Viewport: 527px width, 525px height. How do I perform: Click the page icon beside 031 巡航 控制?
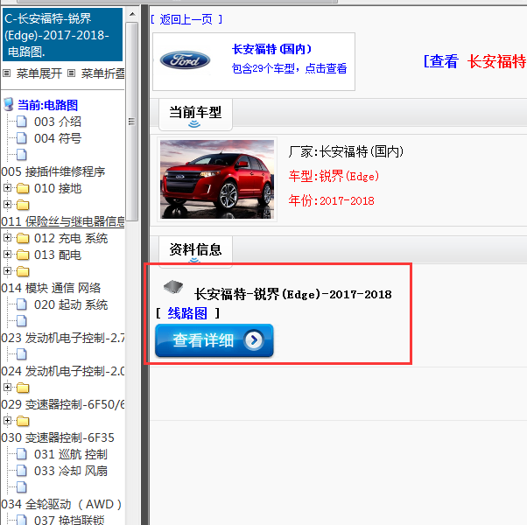tap(22, 454)
